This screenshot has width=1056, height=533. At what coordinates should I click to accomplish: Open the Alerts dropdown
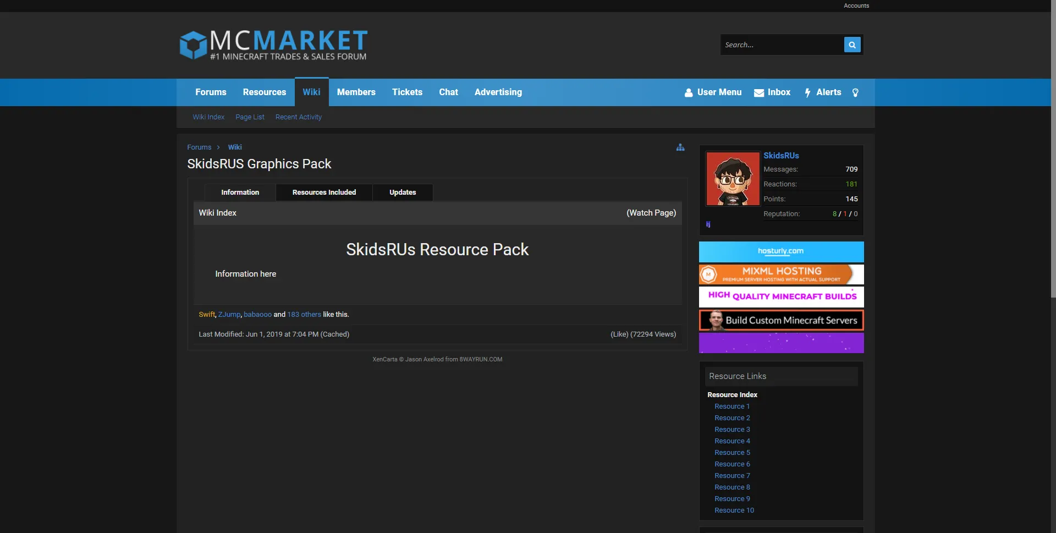tap(823, 92)
